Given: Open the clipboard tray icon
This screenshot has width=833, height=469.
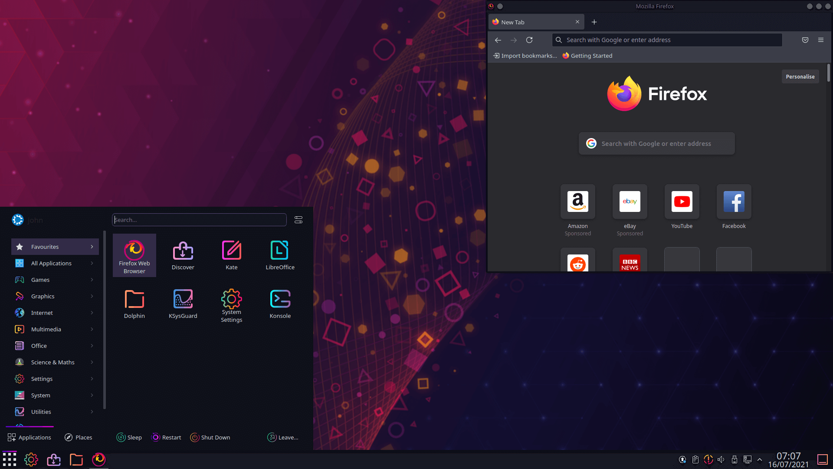Looking at the screenshot, I should pos(695,459).
